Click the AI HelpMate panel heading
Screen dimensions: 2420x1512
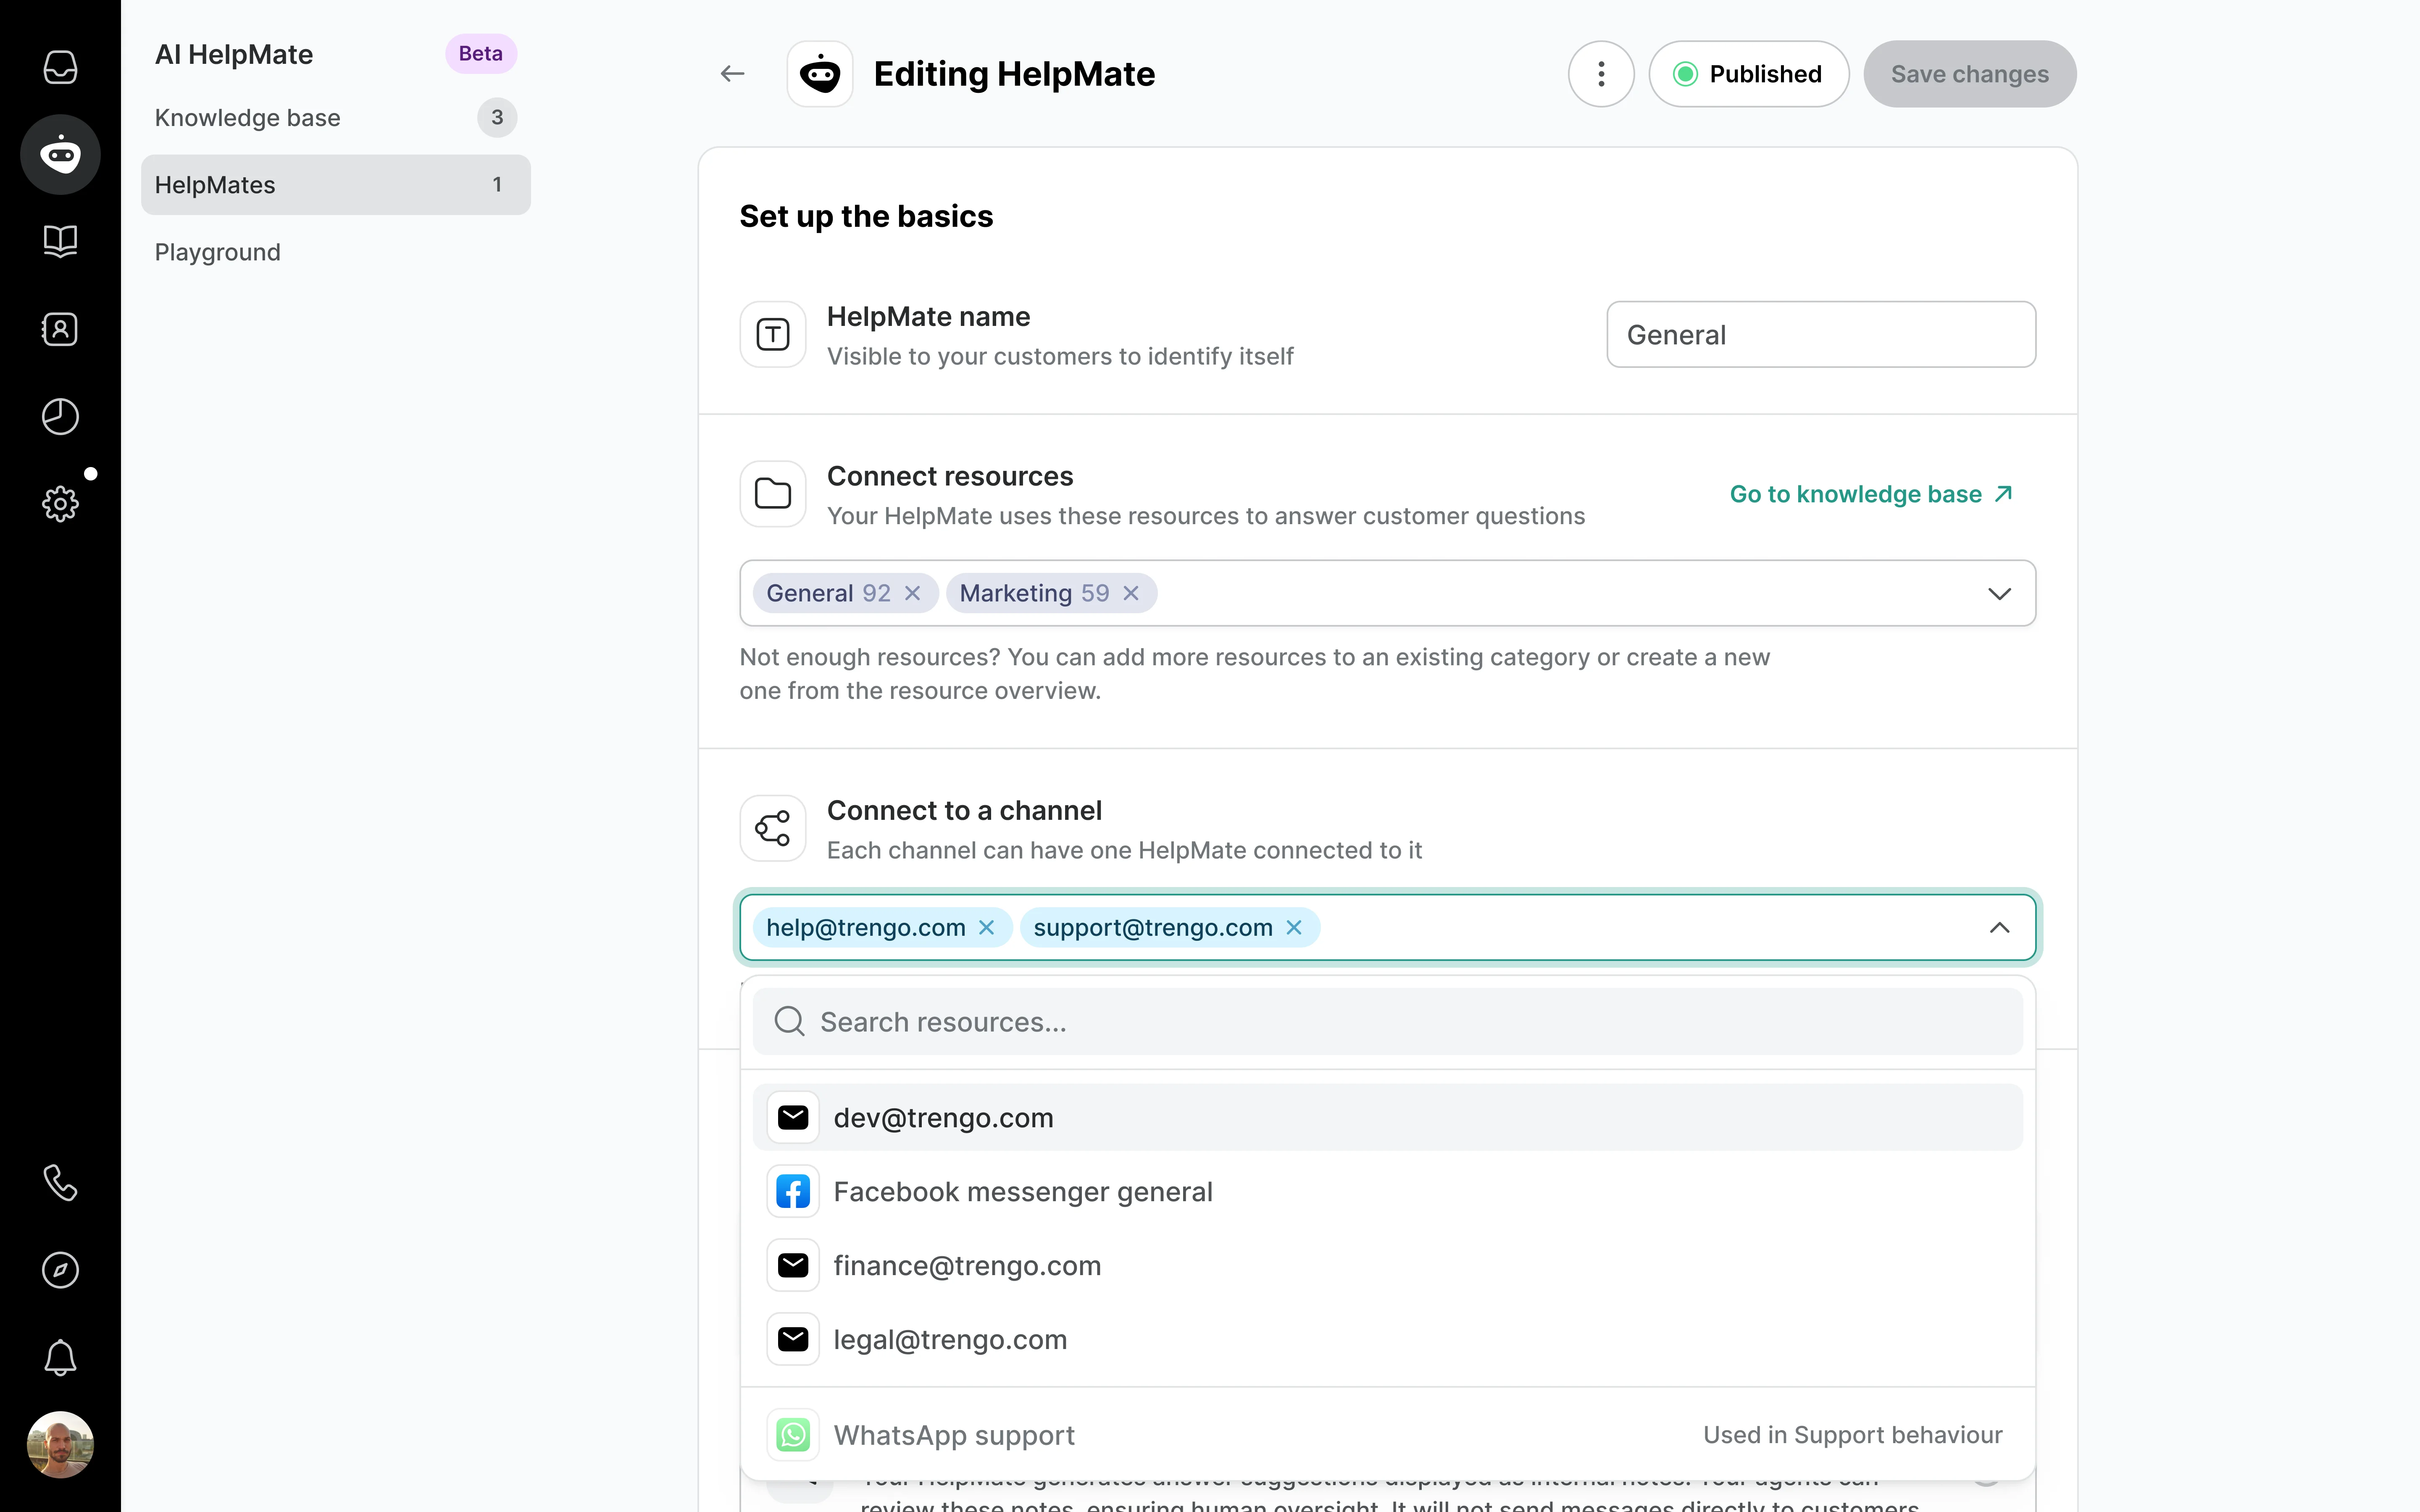234,54
